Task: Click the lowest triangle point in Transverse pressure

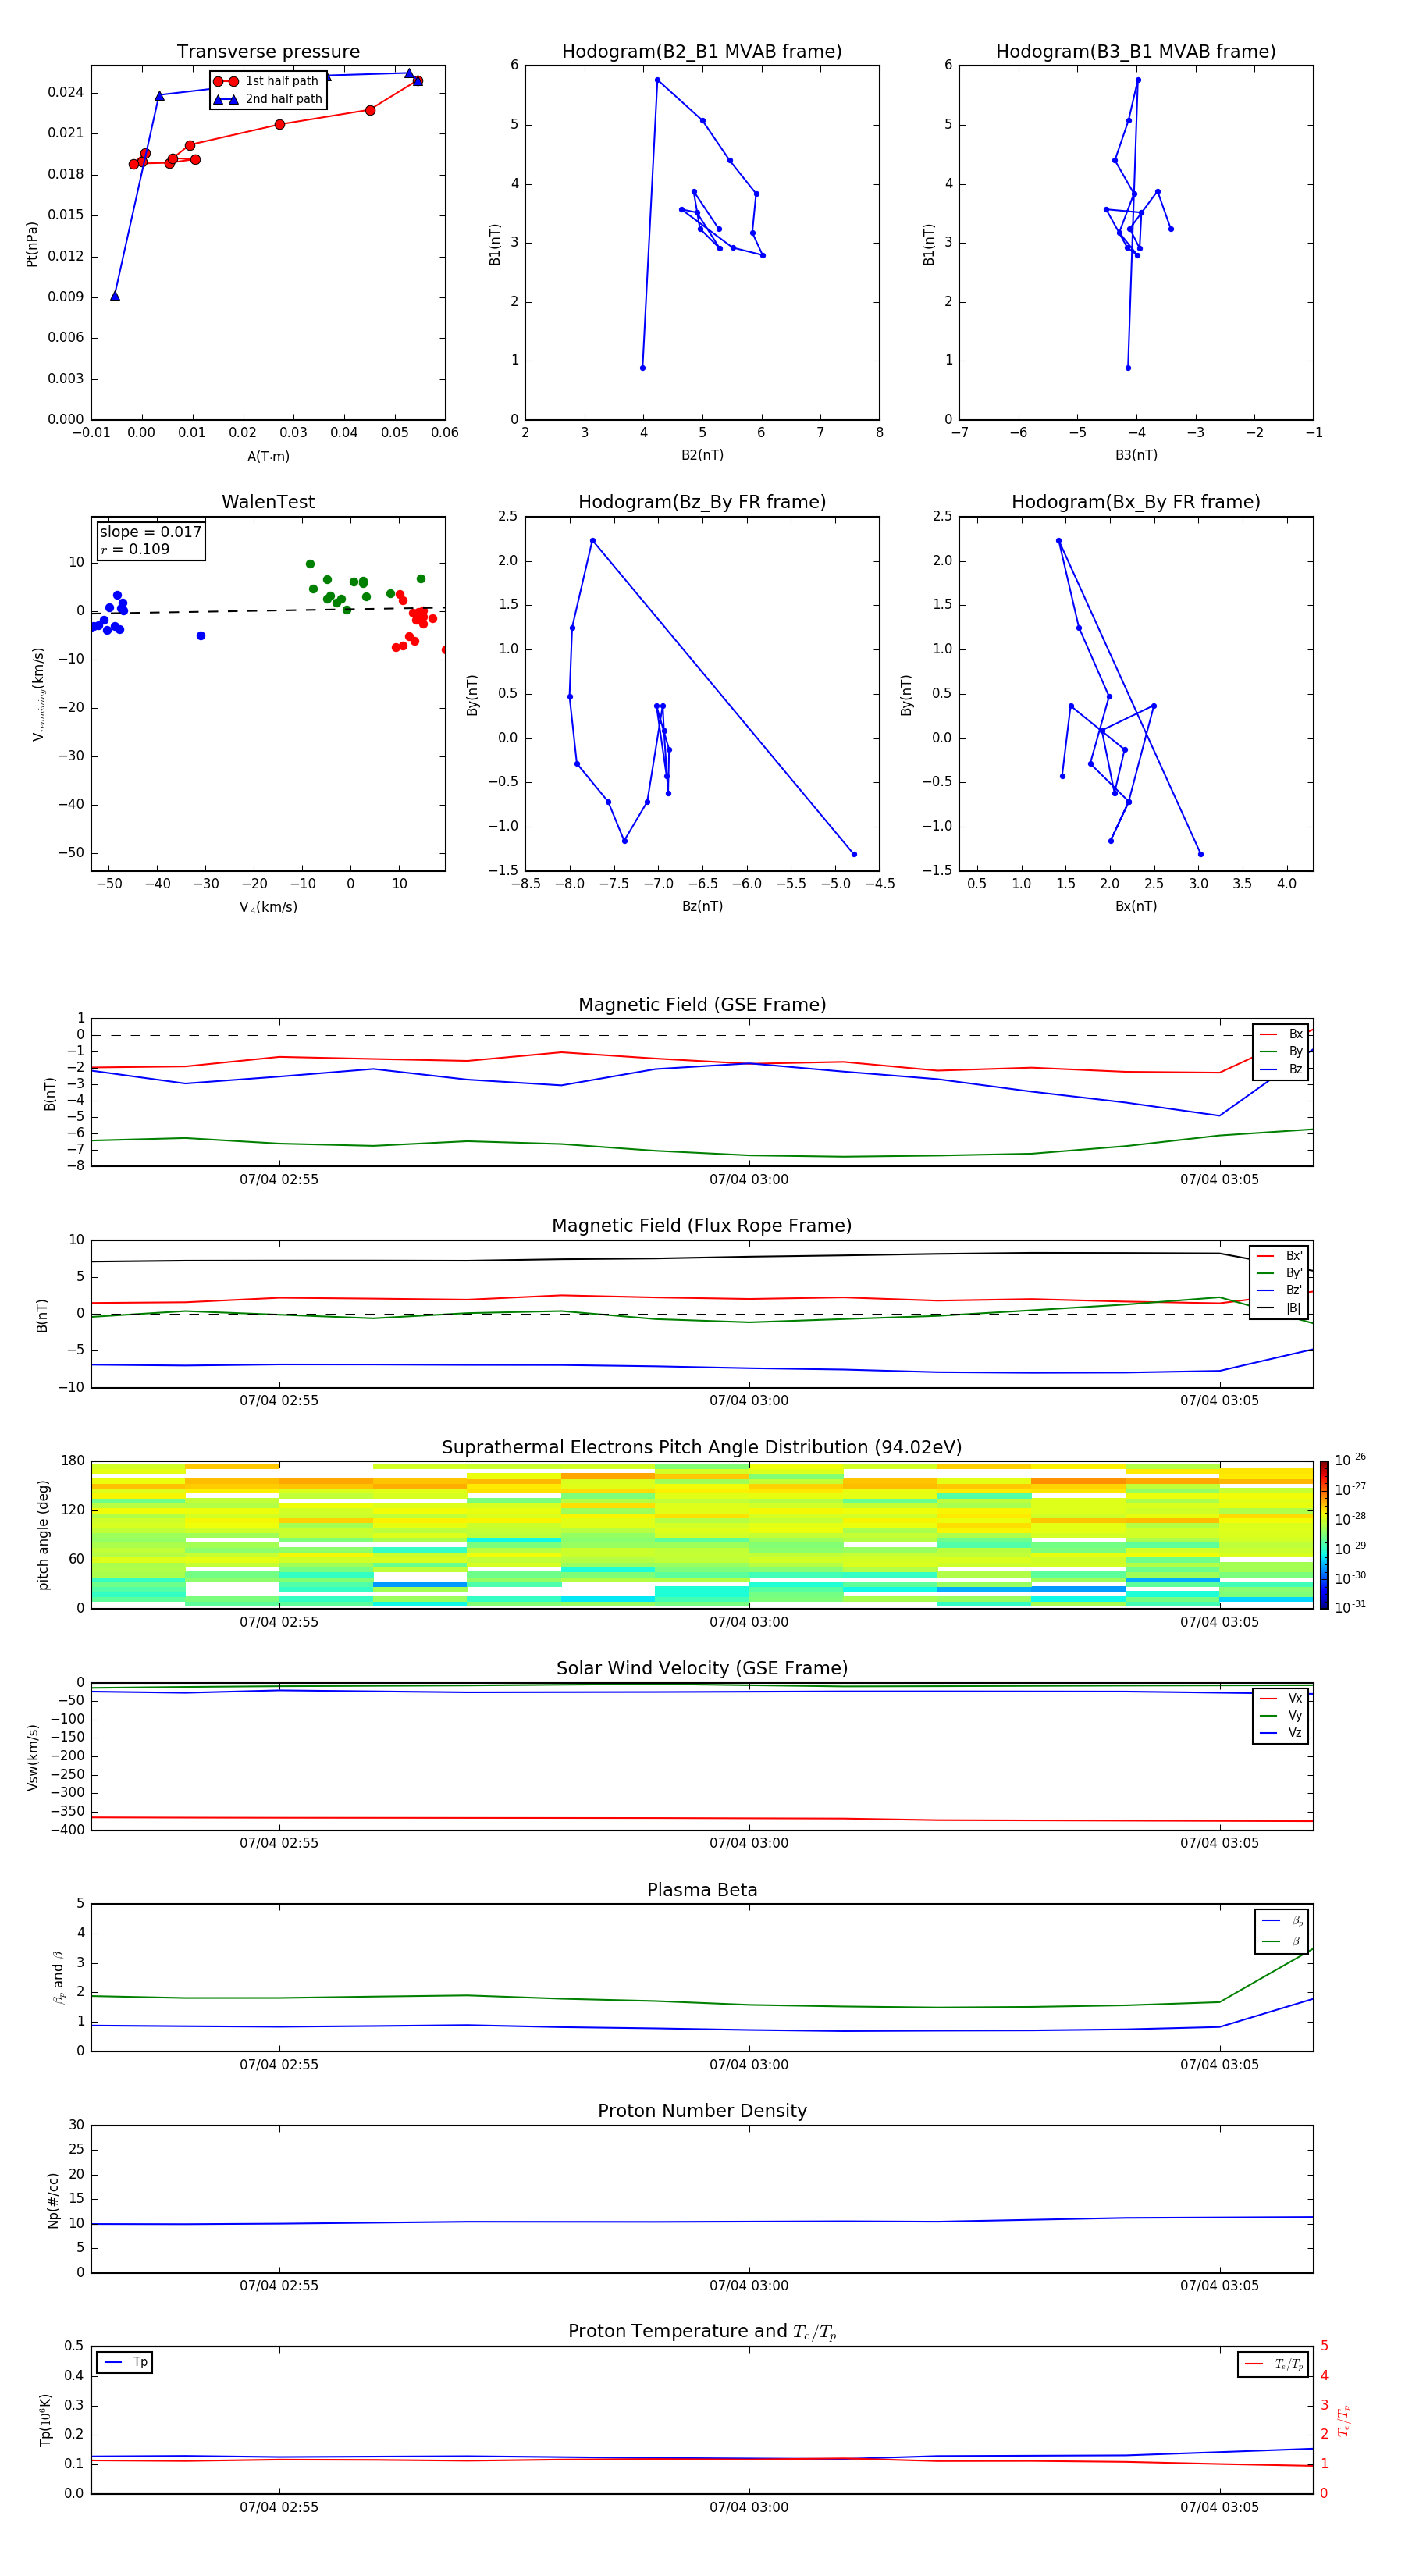Action: click(115, 296)
